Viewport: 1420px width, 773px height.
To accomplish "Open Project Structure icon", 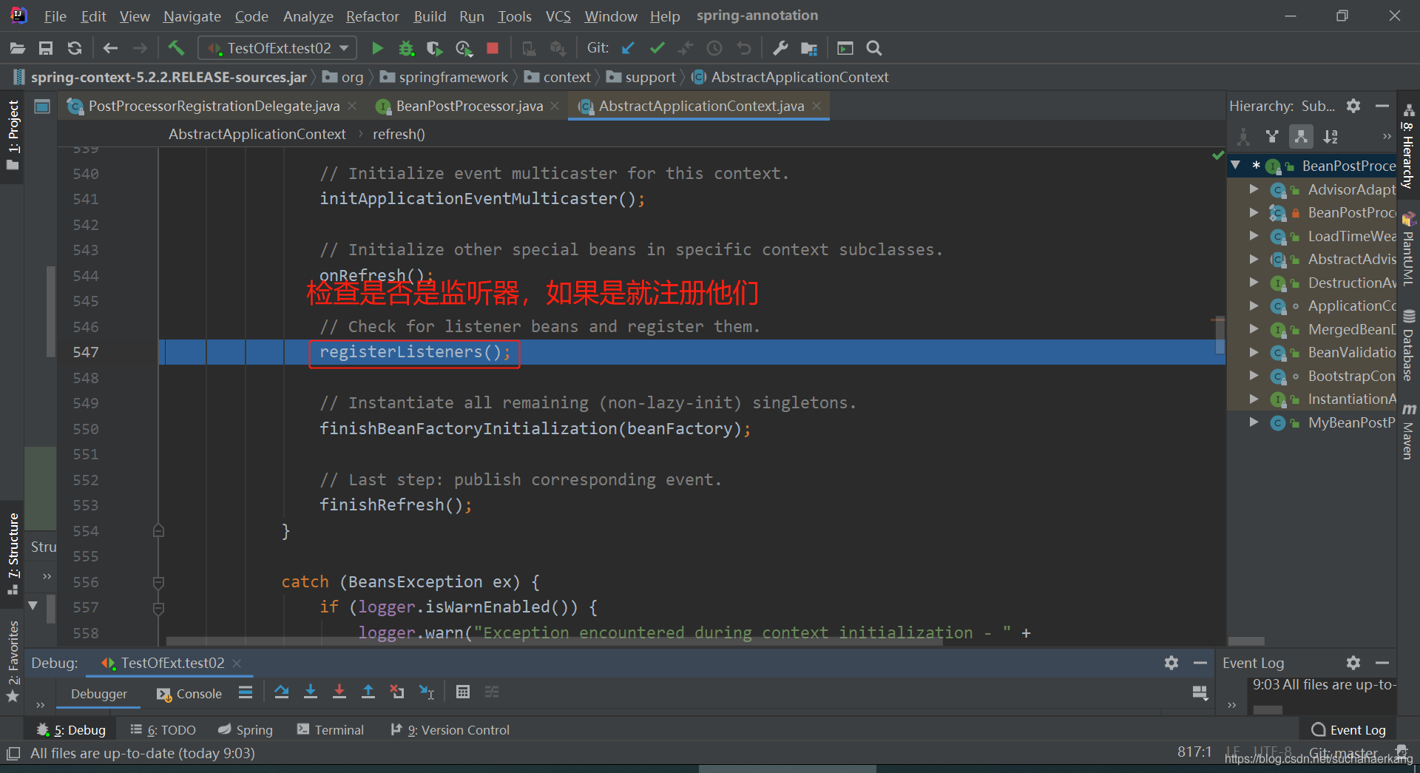I will coord(809,48).
